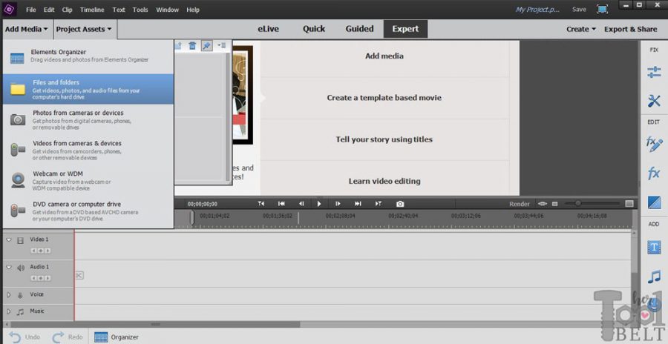The width and height of the screenshot is (668, 344).
Task: Open the Tools wrench-and-scissors icon
Action: 654,101
